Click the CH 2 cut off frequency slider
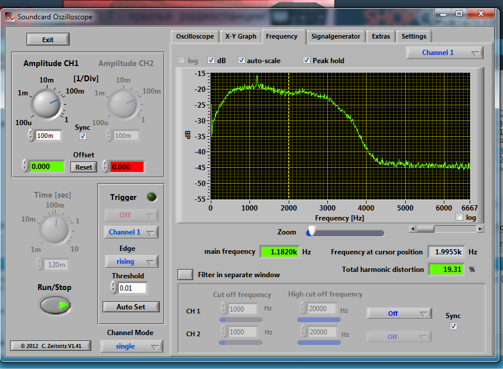Screen dimensions: 503x369 (241, 343)
